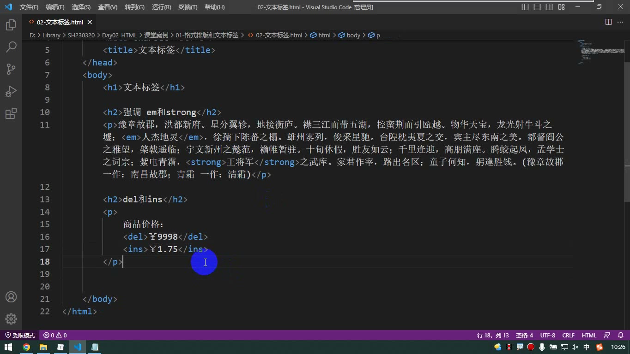Expand 01-格式排版和文本标签 breadcrumb
Viewport: 630px width, 354px height.
(x=207, y=35)
